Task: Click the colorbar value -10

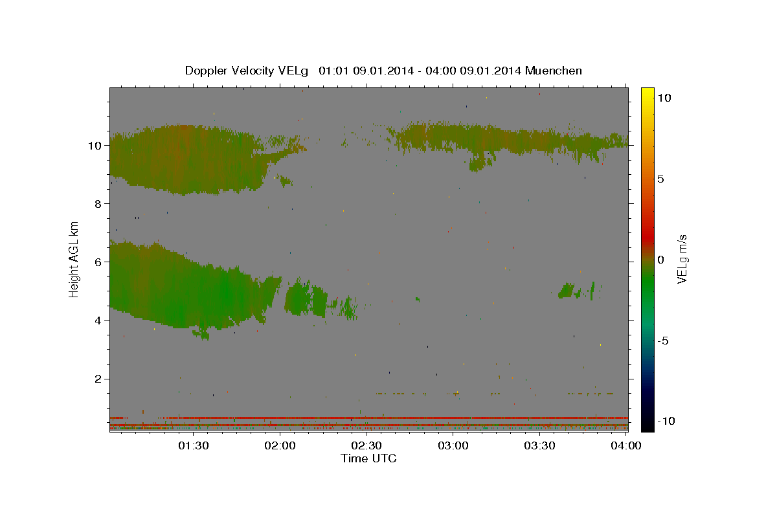Action: 666,421
